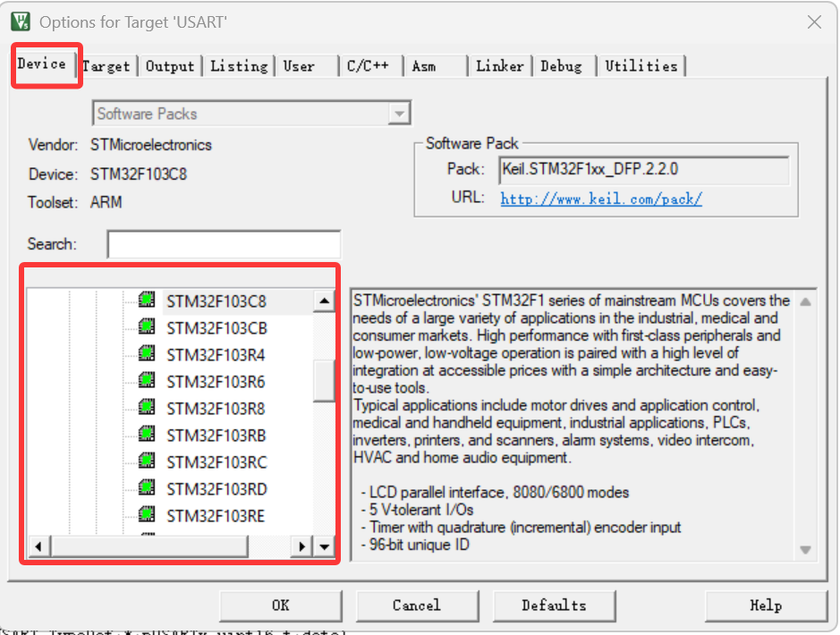Switch to the Debug tab

pos(564,66)
